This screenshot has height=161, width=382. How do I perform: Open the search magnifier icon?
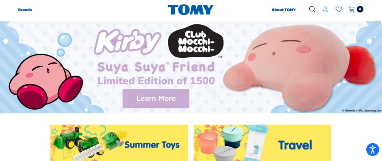(312, 9)
